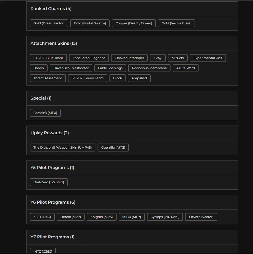Click the Attachment Skins (15) section header
253x254 pixels.
coord(54,43)
